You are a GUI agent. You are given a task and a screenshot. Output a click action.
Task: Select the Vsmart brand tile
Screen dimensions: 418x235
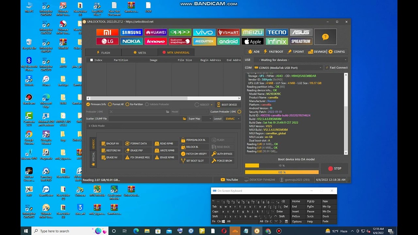pos(228,32)
